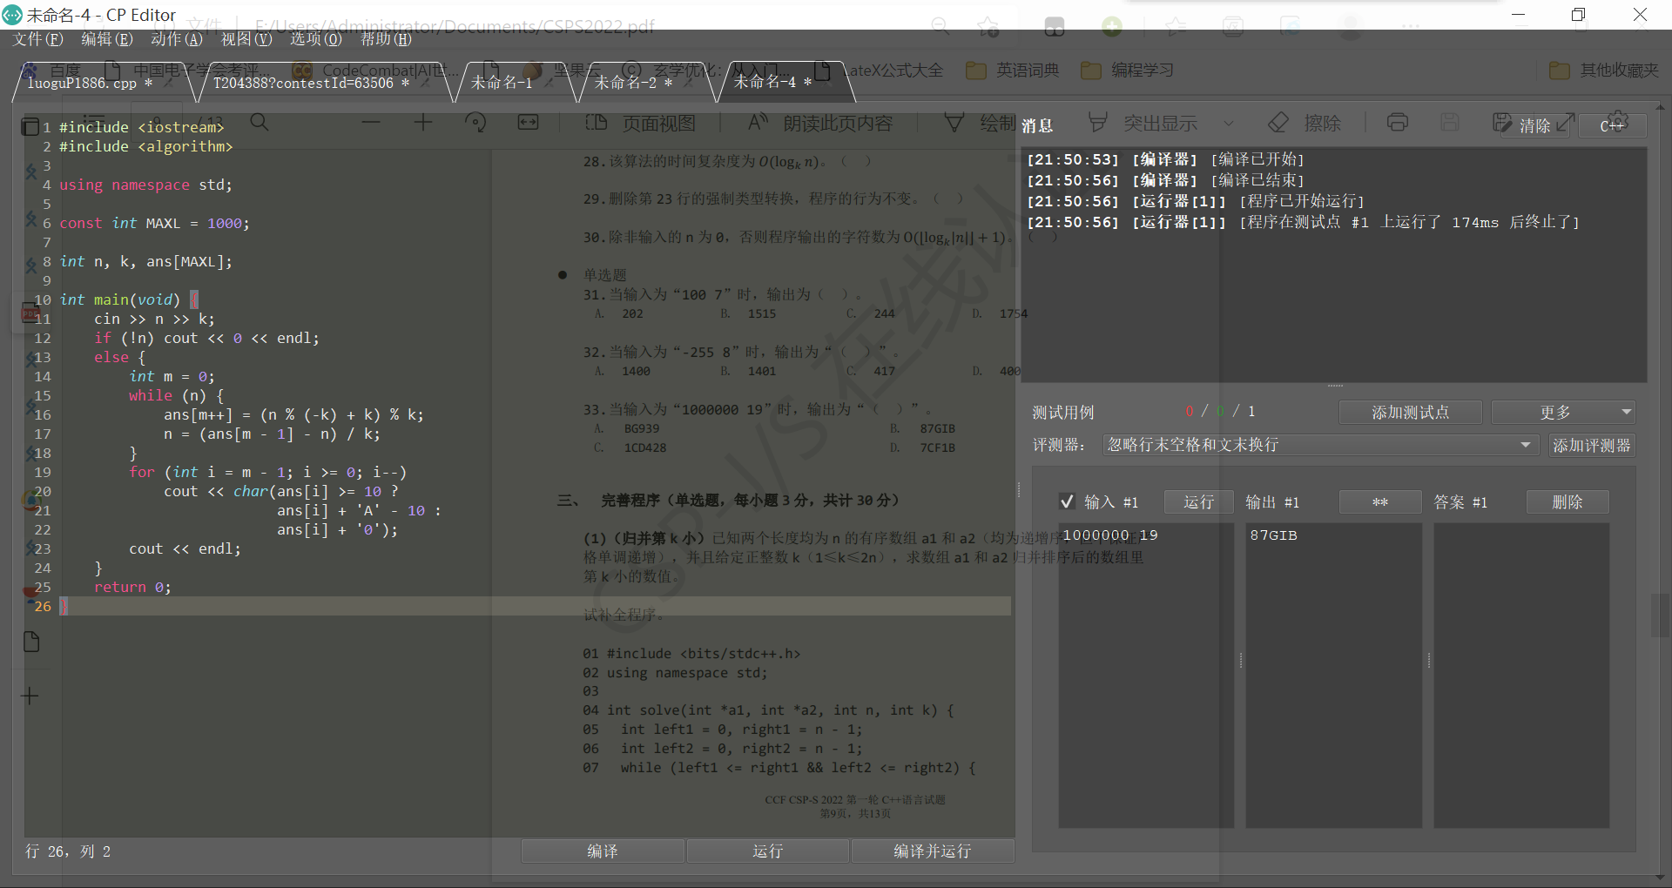This screenshot has height=888, width=1672.
Task: Click the code line using namespace std;
Action: click(x=146, y=185)
